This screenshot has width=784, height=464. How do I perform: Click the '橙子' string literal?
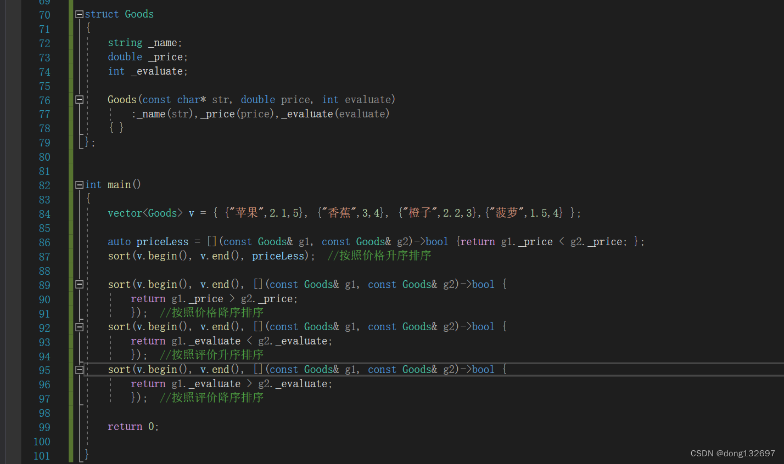(x=419, y=213)
